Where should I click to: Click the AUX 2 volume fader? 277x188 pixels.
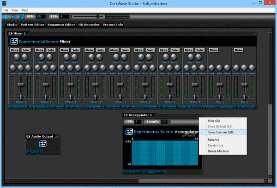pos(245,85)
